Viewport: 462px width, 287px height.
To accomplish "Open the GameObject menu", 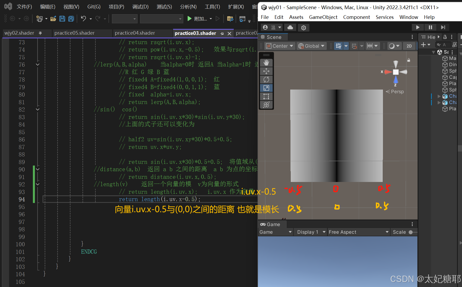I will click(323, 17).
